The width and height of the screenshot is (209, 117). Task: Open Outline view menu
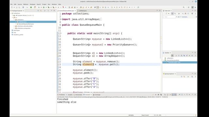195,56
